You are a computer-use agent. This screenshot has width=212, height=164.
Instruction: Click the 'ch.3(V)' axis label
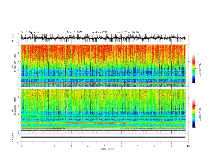click(x=13, y=137)
